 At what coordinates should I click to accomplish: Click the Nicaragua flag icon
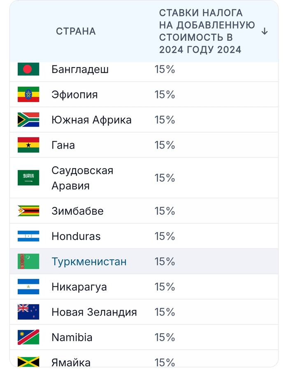28,287
